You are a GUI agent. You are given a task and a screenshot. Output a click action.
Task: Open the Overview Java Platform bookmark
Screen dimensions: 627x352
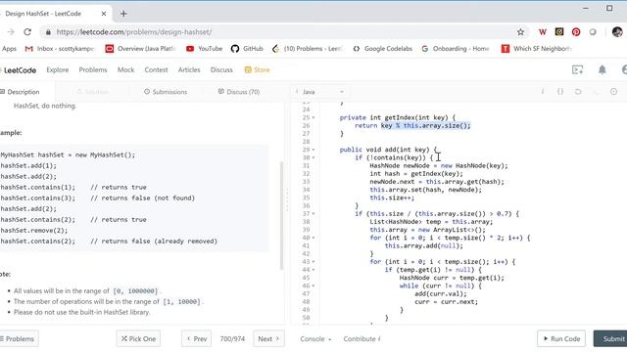(x=140, y=49)
